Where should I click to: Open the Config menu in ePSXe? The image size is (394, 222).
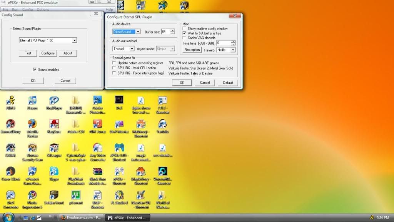pyautogui.click(x=27, y=9)
